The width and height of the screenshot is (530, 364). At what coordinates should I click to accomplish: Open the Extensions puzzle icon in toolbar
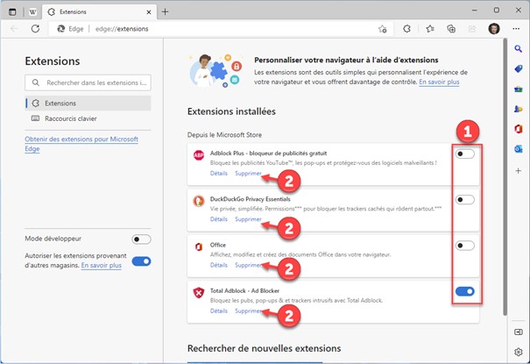click(x=406, y=28)
